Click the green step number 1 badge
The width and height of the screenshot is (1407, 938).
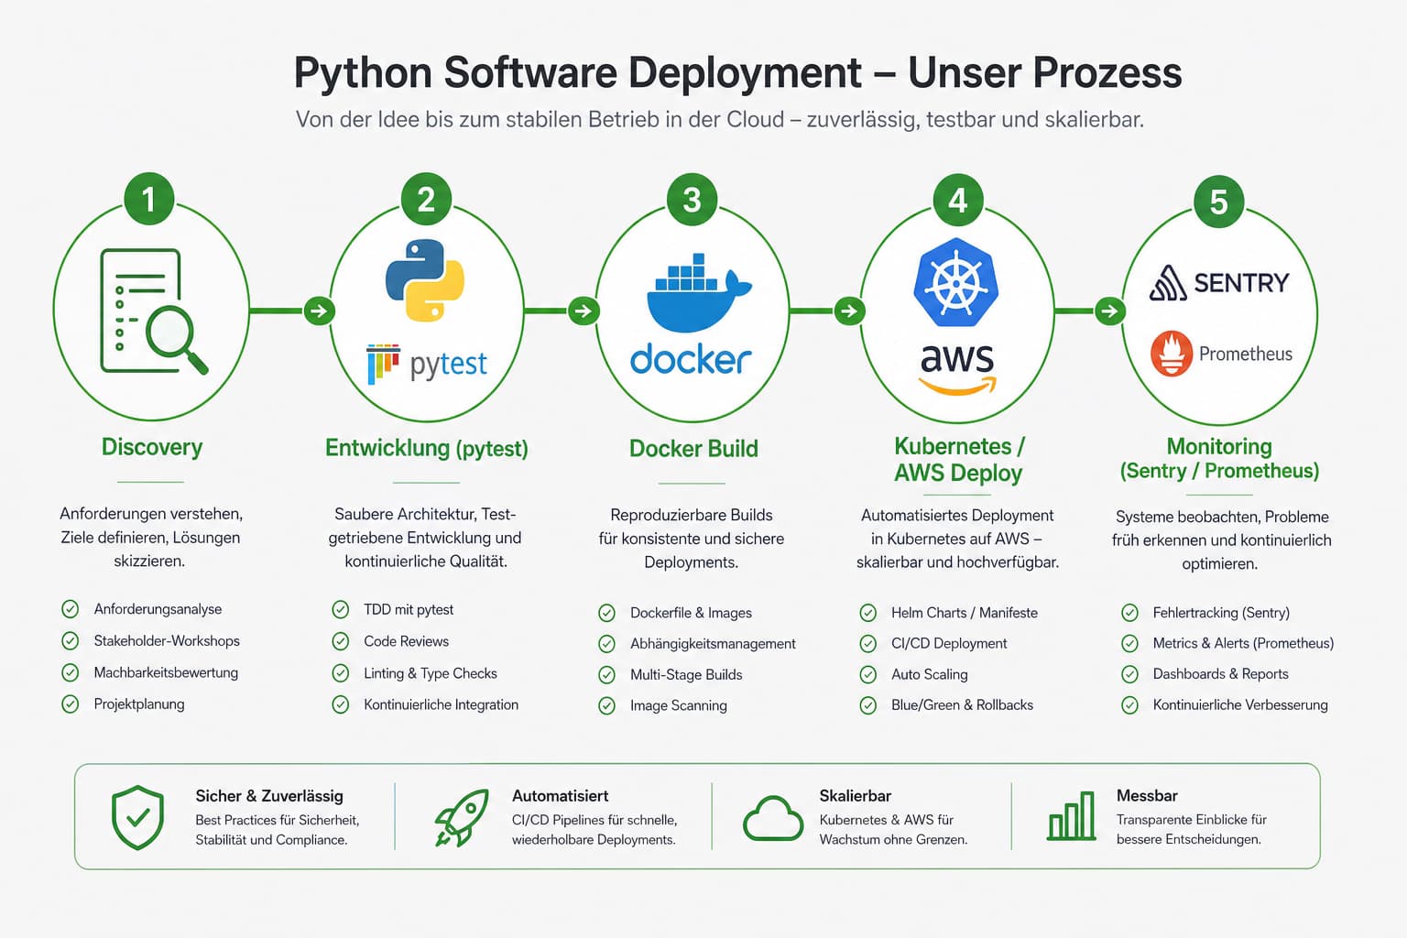(148, 199)
